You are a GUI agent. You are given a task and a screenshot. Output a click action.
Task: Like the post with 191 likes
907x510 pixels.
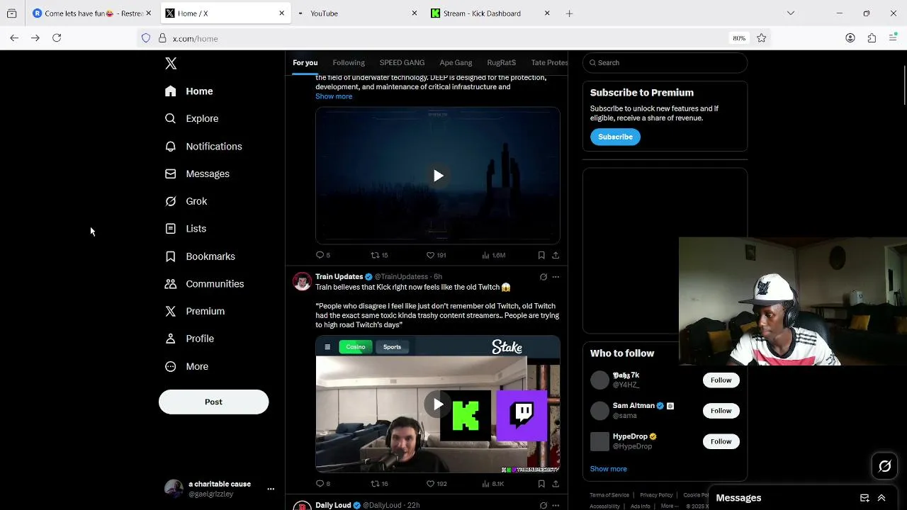436,255
